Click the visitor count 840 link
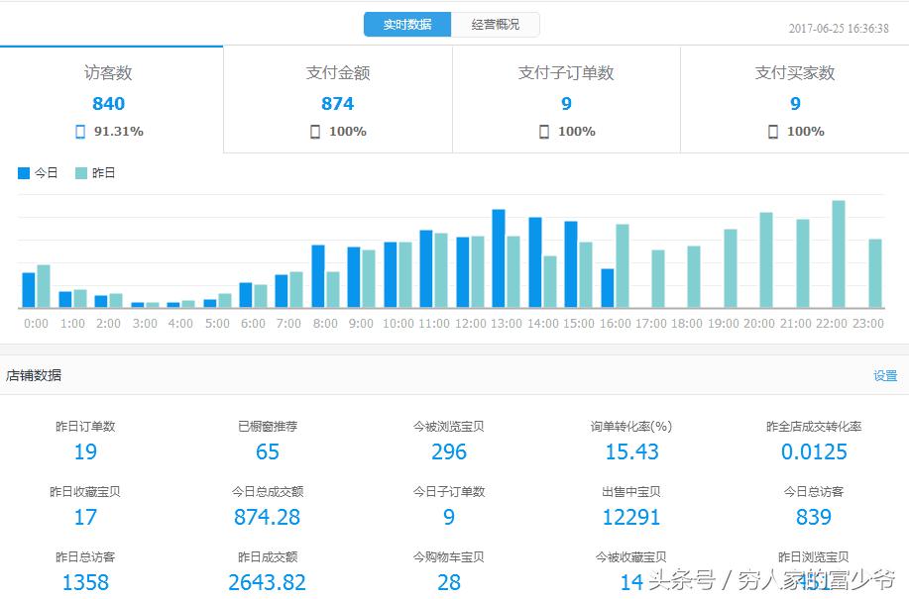 pos(109,103)
